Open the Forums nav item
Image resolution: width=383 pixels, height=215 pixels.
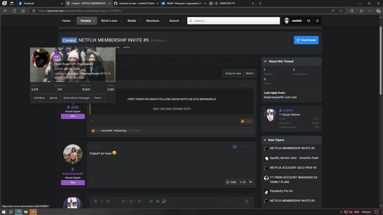[86, 21]
